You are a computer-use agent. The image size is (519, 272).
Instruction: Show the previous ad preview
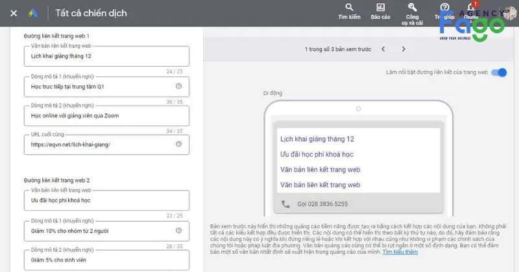click(383, 49)
